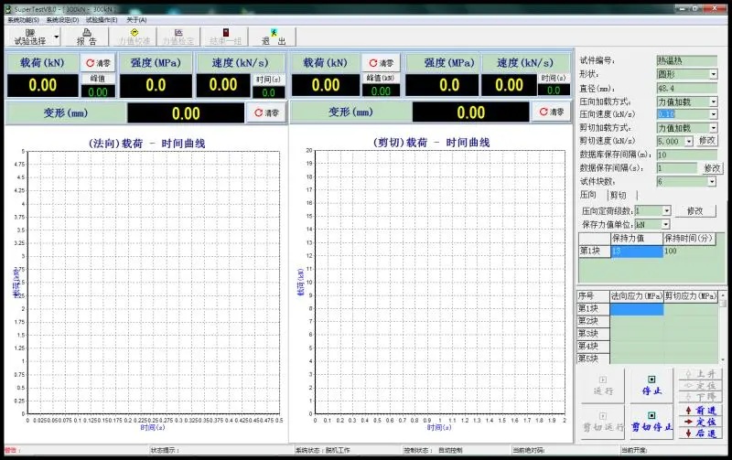Switch to the 压向 tab
The image size is (732, 460).
tap(588, 195)
